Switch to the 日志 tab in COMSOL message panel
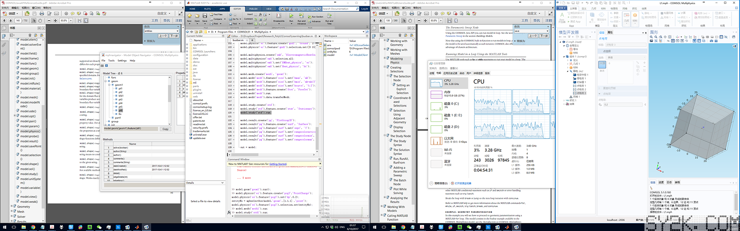This screenshot has height=231, width=740. [669, 182]
